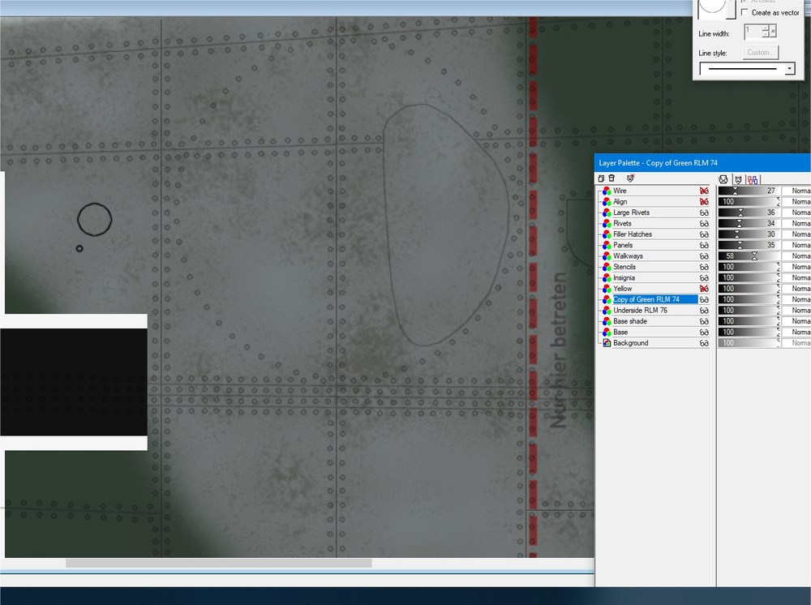Enable the Create as vector checkbox

[x=744, y=12]
